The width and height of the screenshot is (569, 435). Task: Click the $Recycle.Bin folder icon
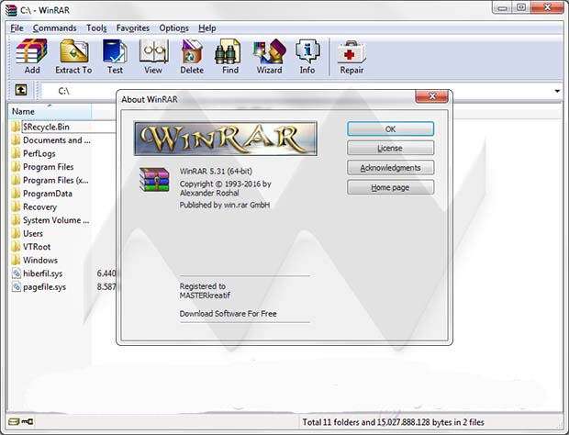point(16,127)
